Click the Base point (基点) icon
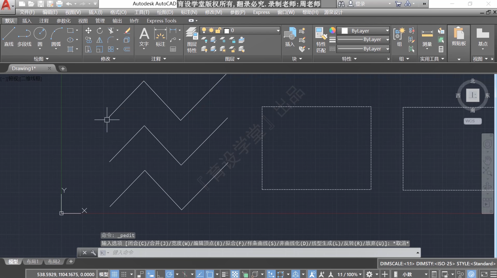Image resolution: width=497 pixels, height=278 pixels. [x=483, y=38]
